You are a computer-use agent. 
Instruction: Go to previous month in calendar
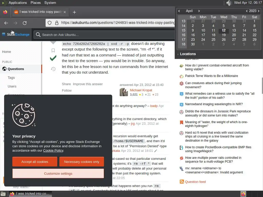[x=179, y=11]
